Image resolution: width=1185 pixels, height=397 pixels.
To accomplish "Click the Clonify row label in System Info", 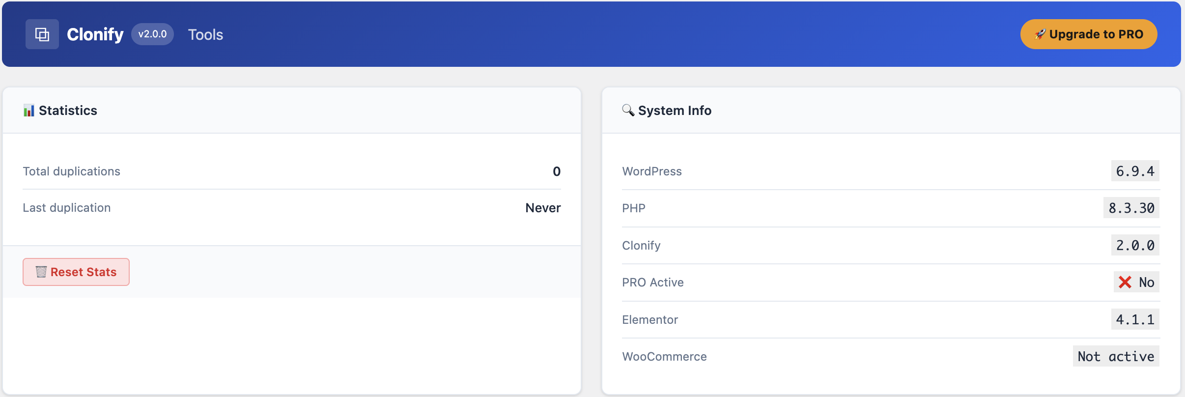I will [641, 245].
